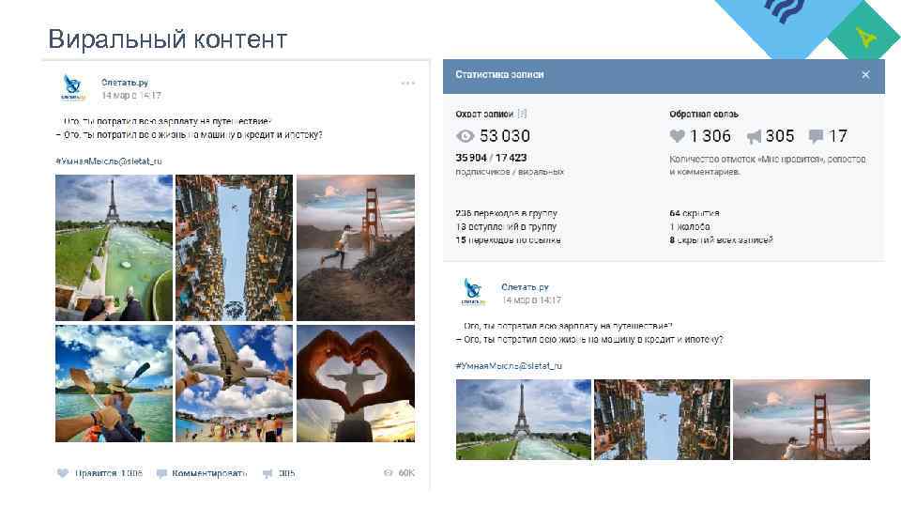
Task: Open the kayak paddling photo thumbnail
Action: click(114, 383)
